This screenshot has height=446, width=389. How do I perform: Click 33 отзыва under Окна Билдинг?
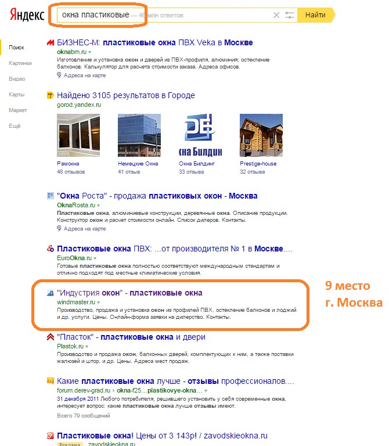192,172
